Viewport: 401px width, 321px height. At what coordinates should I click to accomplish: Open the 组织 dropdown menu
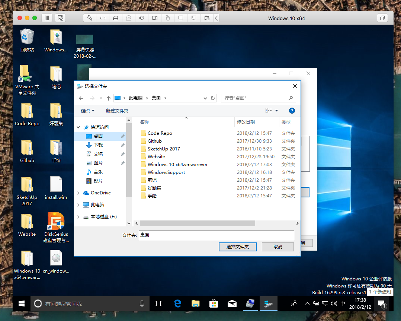88,111
